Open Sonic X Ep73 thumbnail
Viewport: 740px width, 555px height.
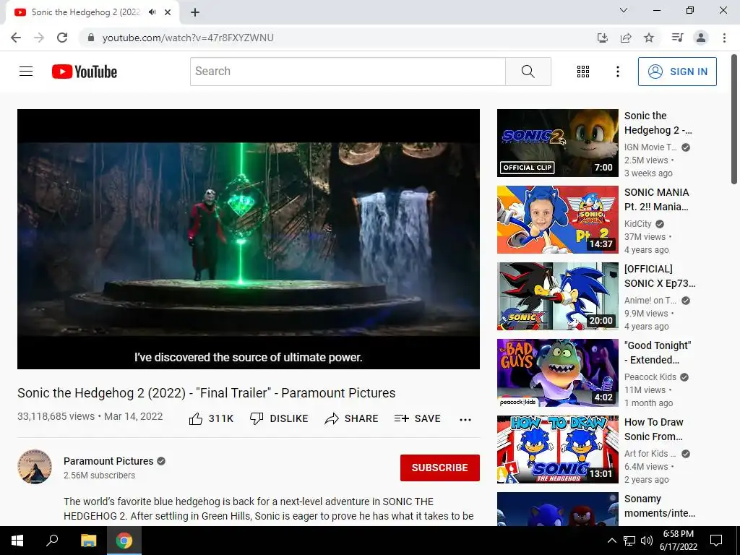[557, 296]
